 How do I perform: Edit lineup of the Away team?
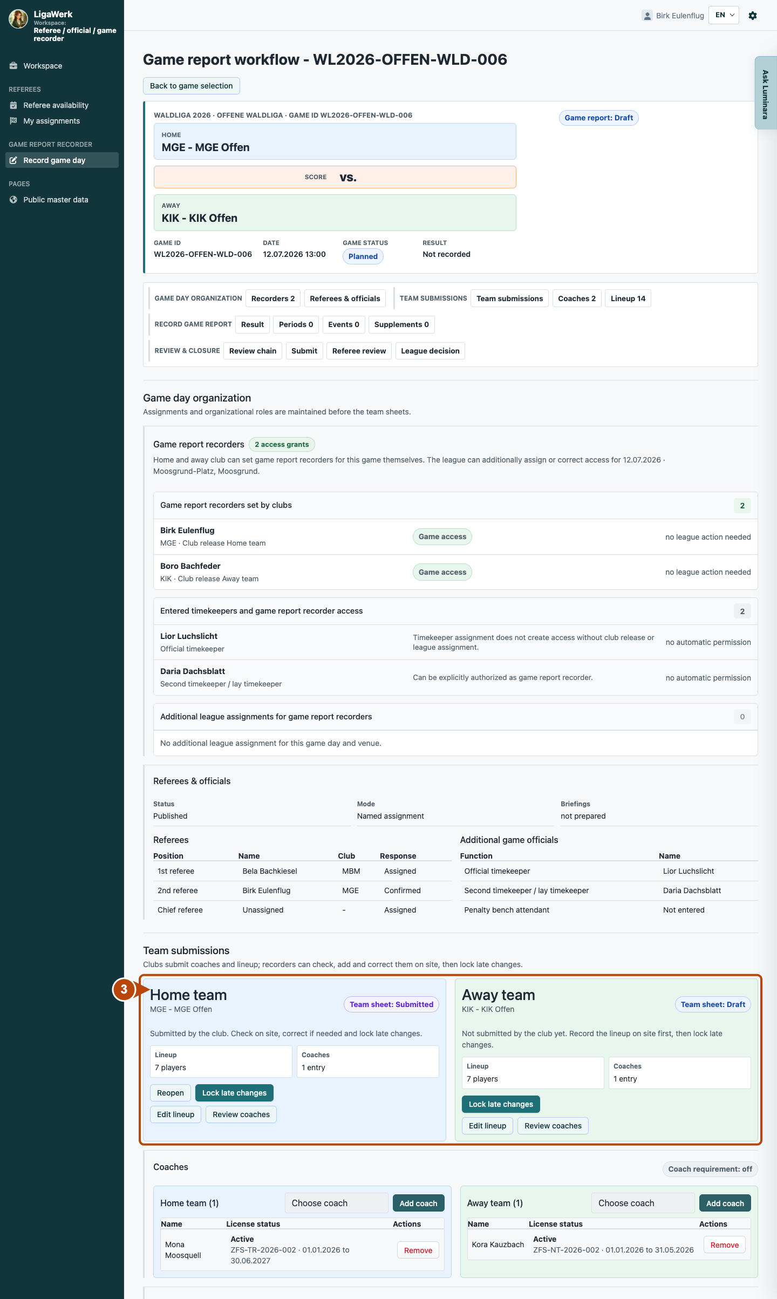click(x=487, y=1126)
